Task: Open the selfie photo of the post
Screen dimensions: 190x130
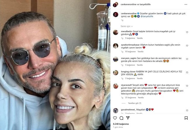Action: 55,65
